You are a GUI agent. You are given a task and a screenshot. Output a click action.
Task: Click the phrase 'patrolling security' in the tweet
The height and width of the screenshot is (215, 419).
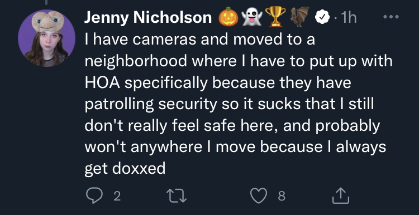coord(151,105)
